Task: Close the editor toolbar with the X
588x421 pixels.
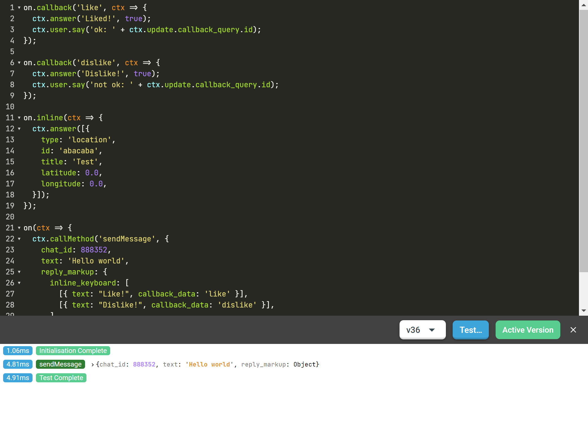Action: tap(573, 330)
